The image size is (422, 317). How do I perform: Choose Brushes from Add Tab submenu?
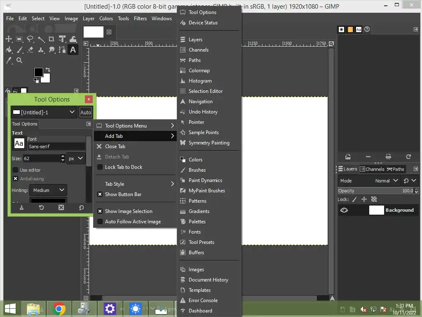pyautogui.click(x=209, y=170)
